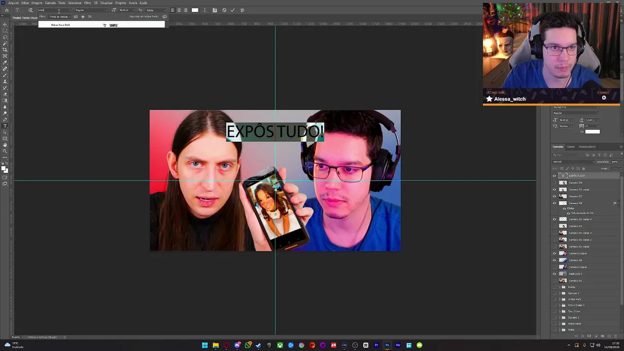Cancel current text edits icon
Screen dimensions: 624x351
point(224,10)
